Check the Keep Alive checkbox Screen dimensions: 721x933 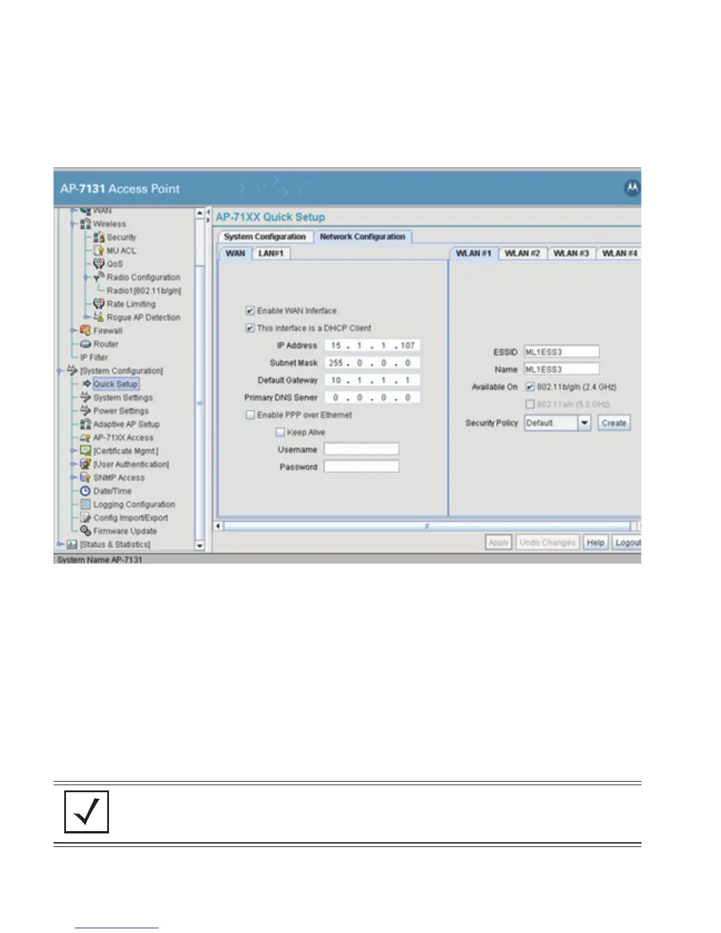[x=280, y=432]
